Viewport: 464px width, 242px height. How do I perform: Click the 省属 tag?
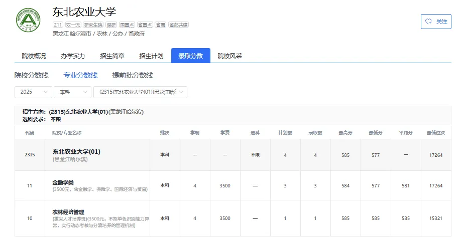click(x=160, y=25)
